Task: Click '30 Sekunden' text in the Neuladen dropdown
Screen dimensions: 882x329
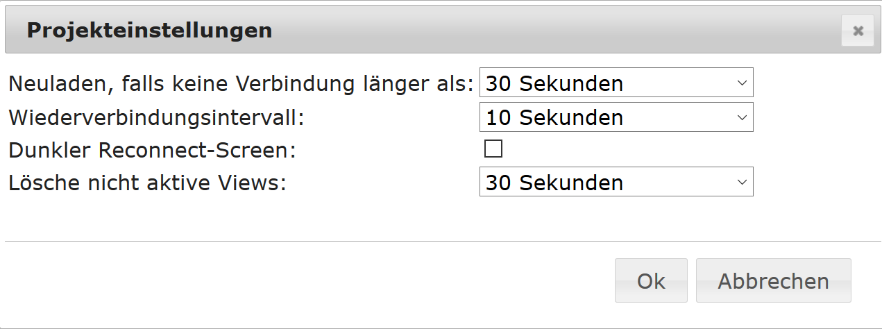Action: pos(554,84)
